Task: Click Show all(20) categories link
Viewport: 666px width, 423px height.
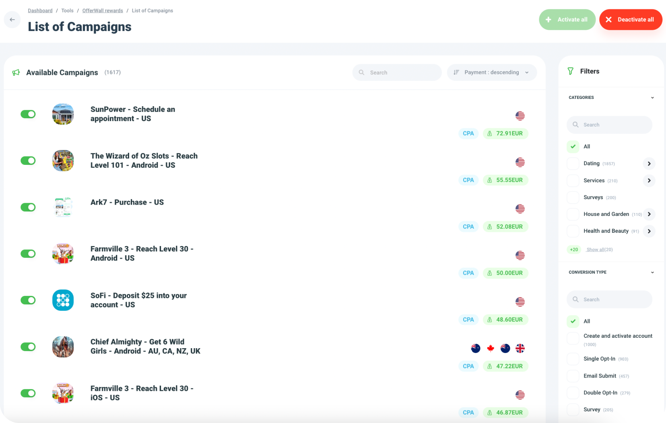Action: point(600,250)
